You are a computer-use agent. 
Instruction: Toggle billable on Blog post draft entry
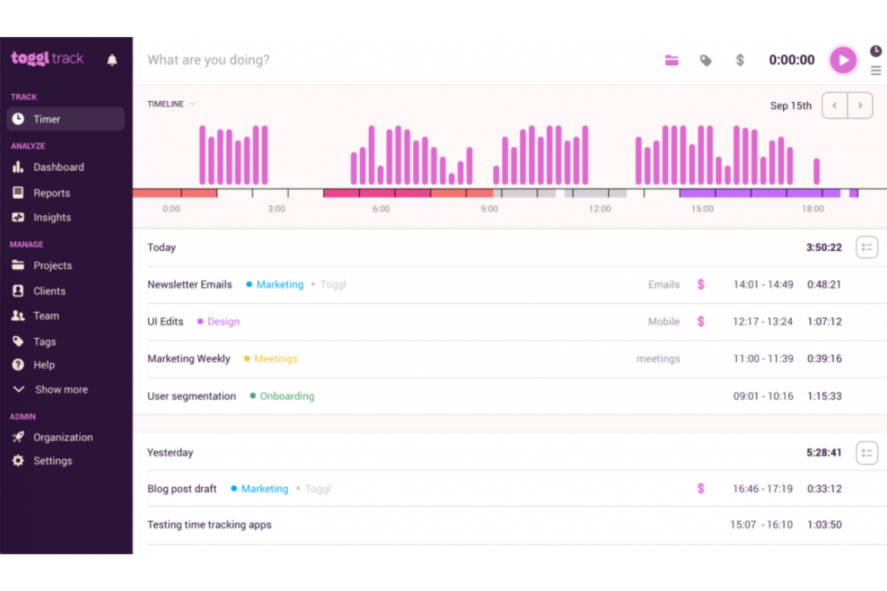[701, 489]
